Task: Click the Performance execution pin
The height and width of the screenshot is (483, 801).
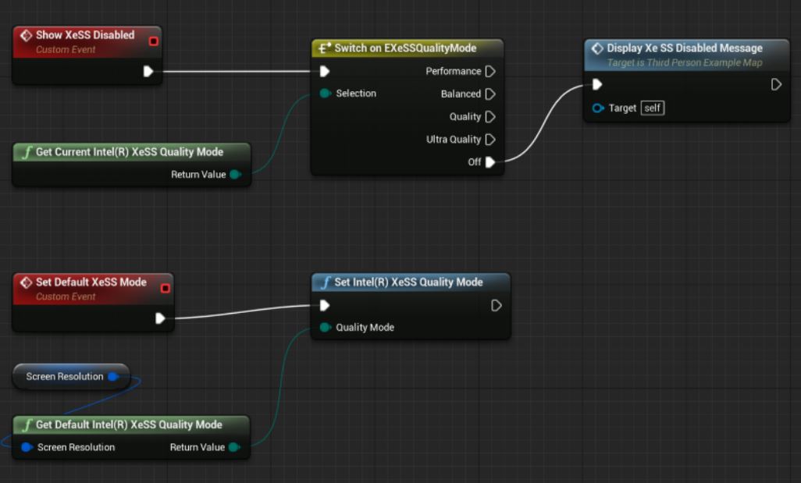Action: (490, 70)
